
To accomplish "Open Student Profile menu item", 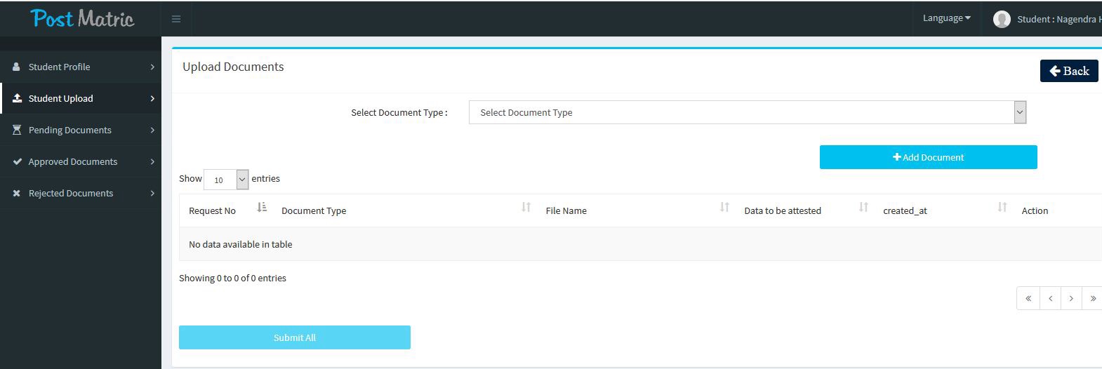I will [x=81, y=67].
